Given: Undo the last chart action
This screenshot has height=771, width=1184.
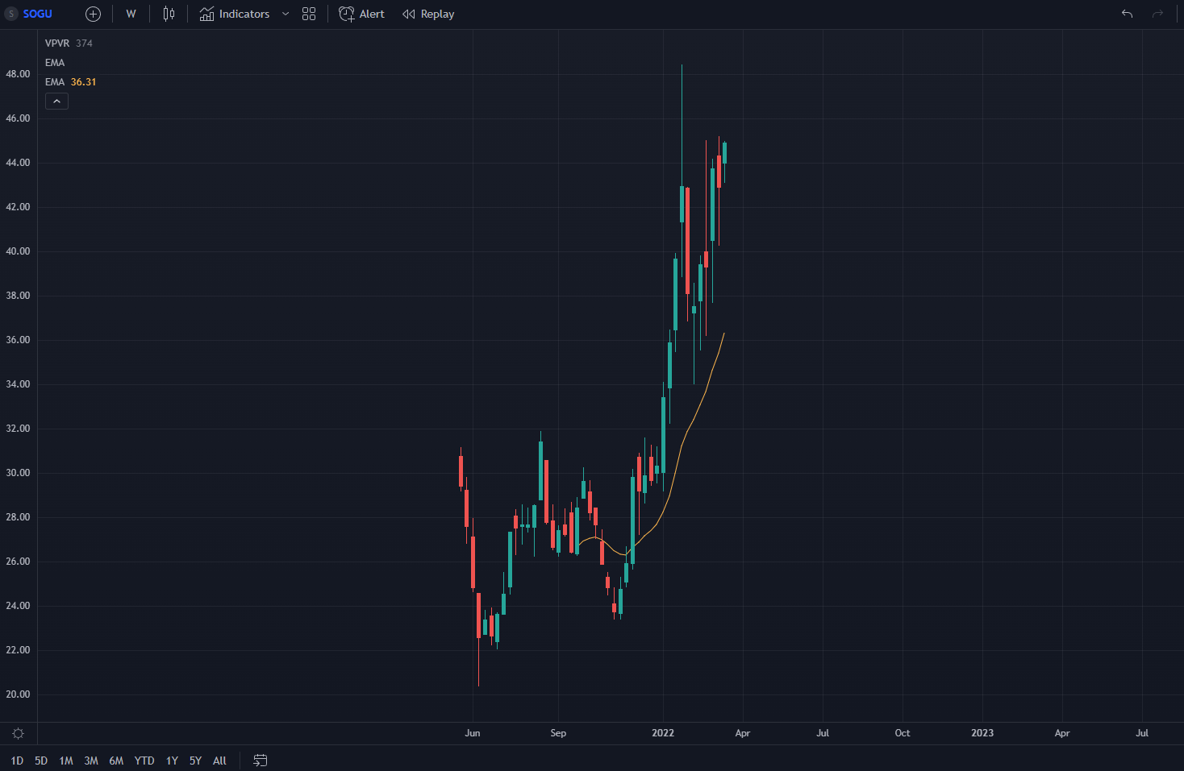Looking at the screenshot, I should [x=1127, y=14].
